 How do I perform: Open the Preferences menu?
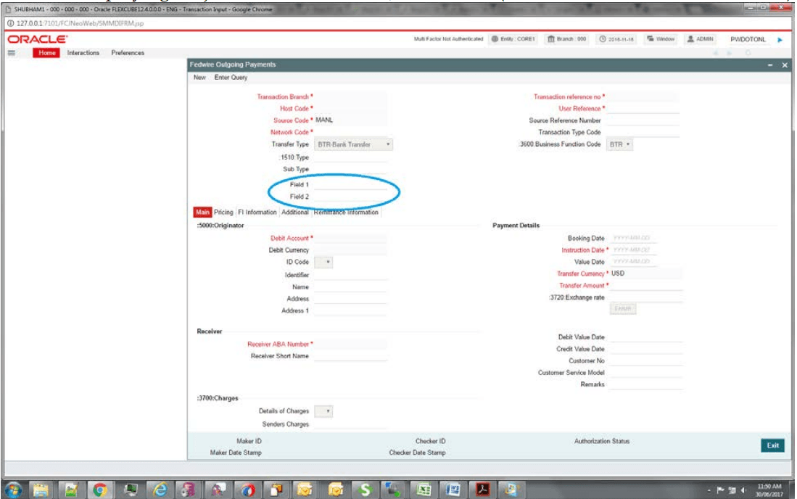click(x=128, y=53)
